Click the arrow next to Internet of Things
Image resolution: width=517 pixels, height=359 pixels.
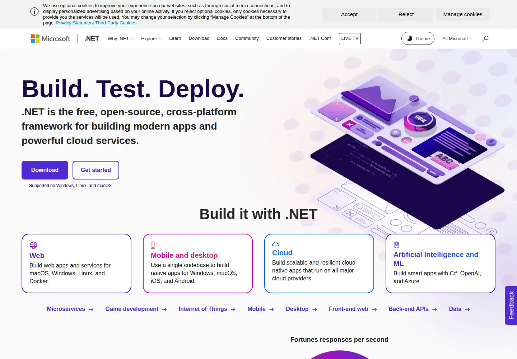pyautogui.click(x=233, y=309)
